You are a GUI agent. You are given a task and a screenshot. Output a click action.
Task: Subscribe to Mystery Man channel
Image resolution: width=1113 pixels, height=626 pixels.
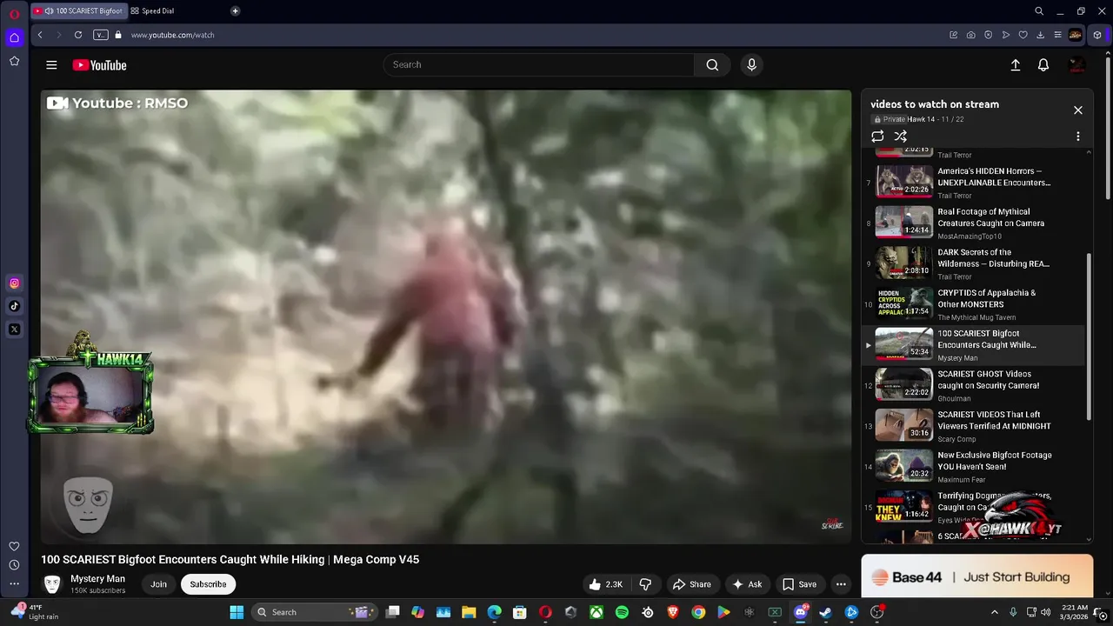(208, 584)
